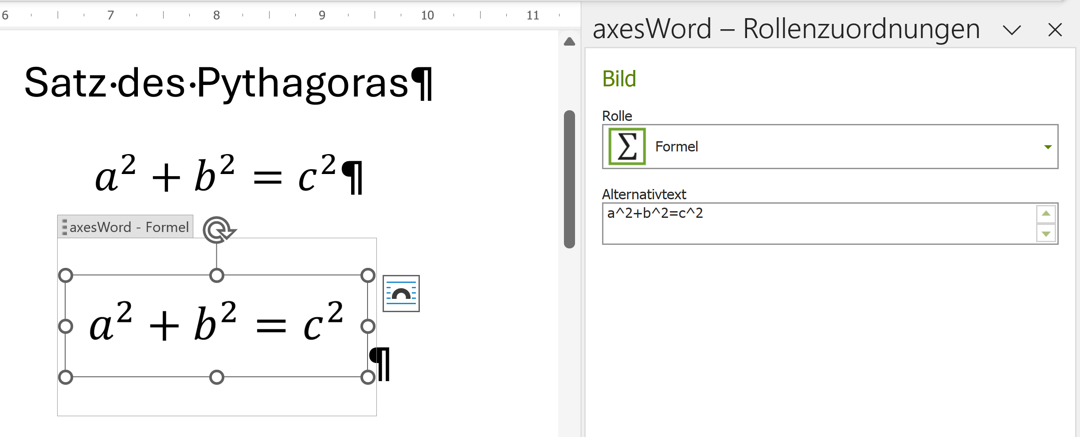Click the Bild heading in the pane

(619, 79)
